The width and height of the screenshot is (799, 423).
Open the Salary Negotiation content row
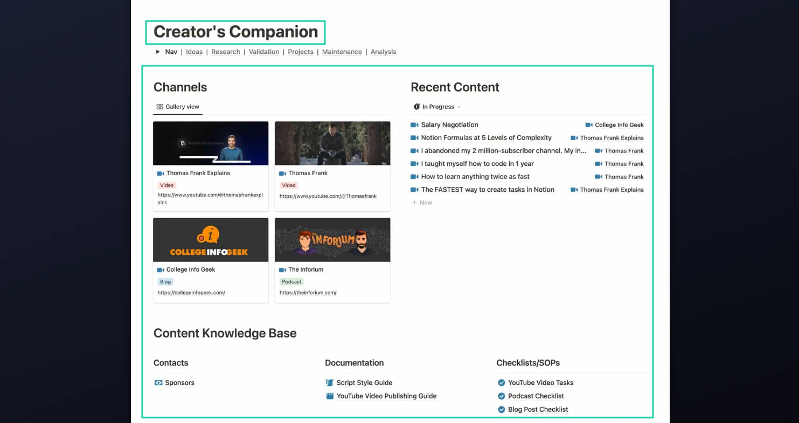pyautogui.click(x=450, y=125)
